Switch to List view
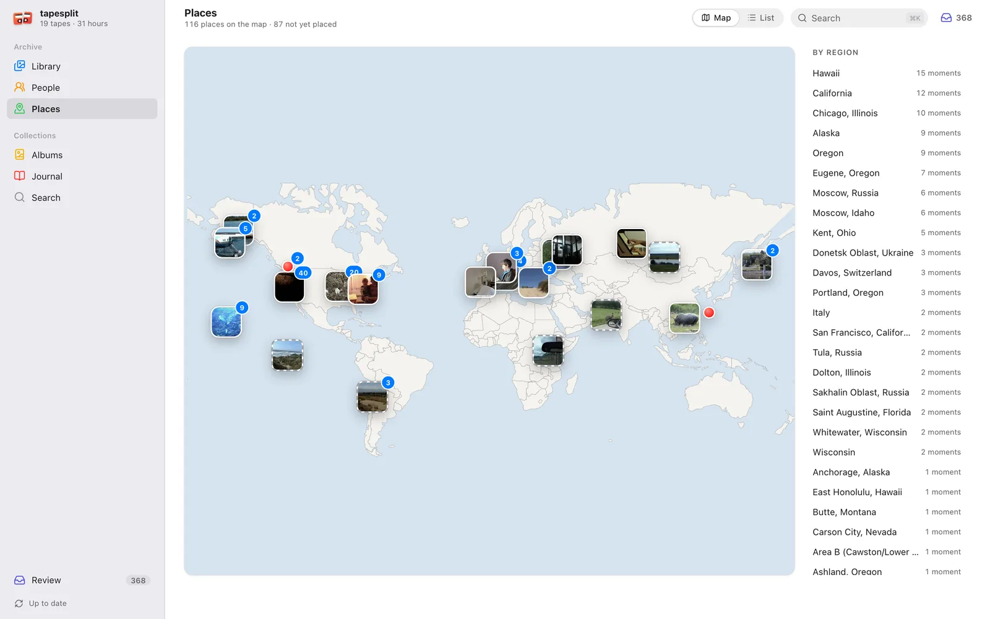 (761, 18)
